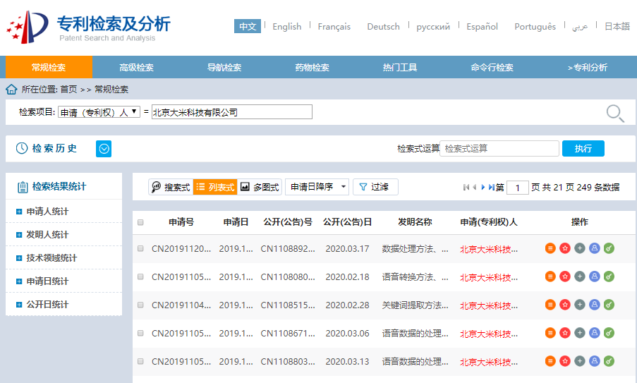Click blue person icon on the 2020.02.18 row
The width and height of the screenshot is (637, 383).
595,276
